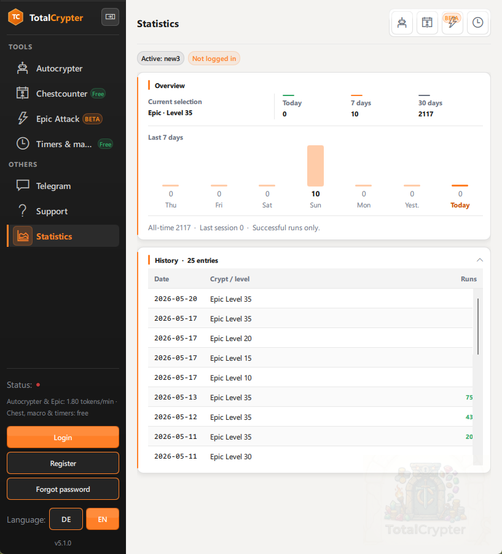Click the Epic · Level 35 current selection text

tap(170, 113)
